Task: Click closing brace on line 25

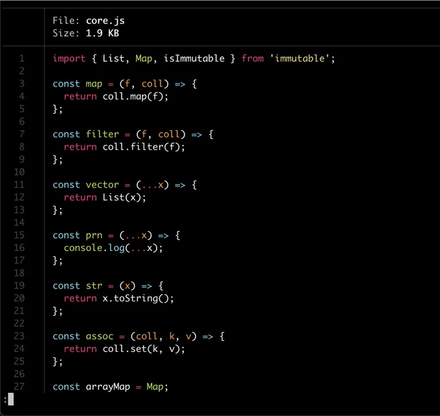Action: 55,361
